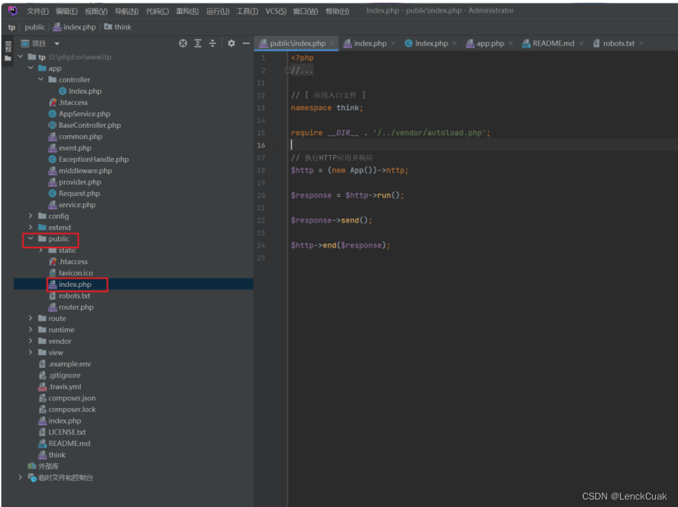
Task: Click the public breadcrumb in navigation bar
Action: [35, 27]
